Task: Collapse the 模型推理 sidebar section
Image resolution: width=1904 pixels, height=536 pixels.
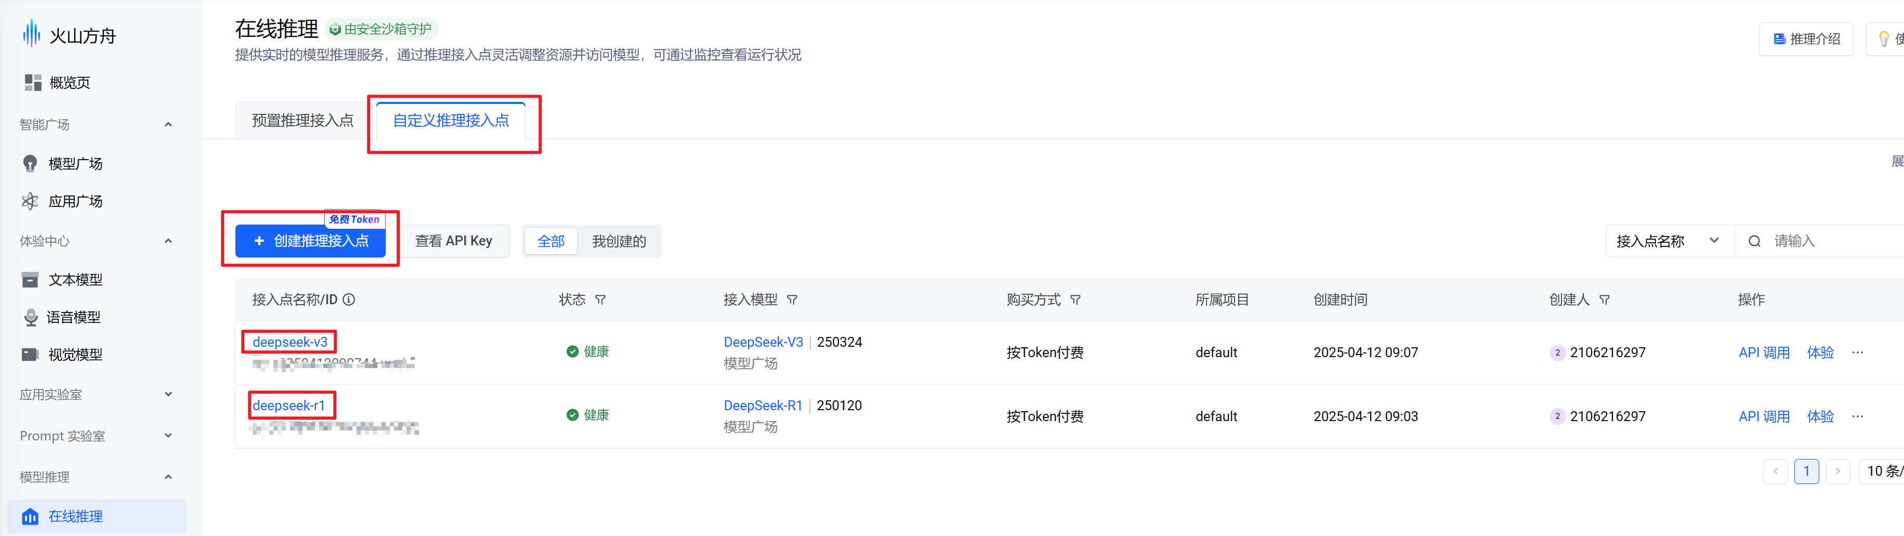Action: tap(168, 477)
